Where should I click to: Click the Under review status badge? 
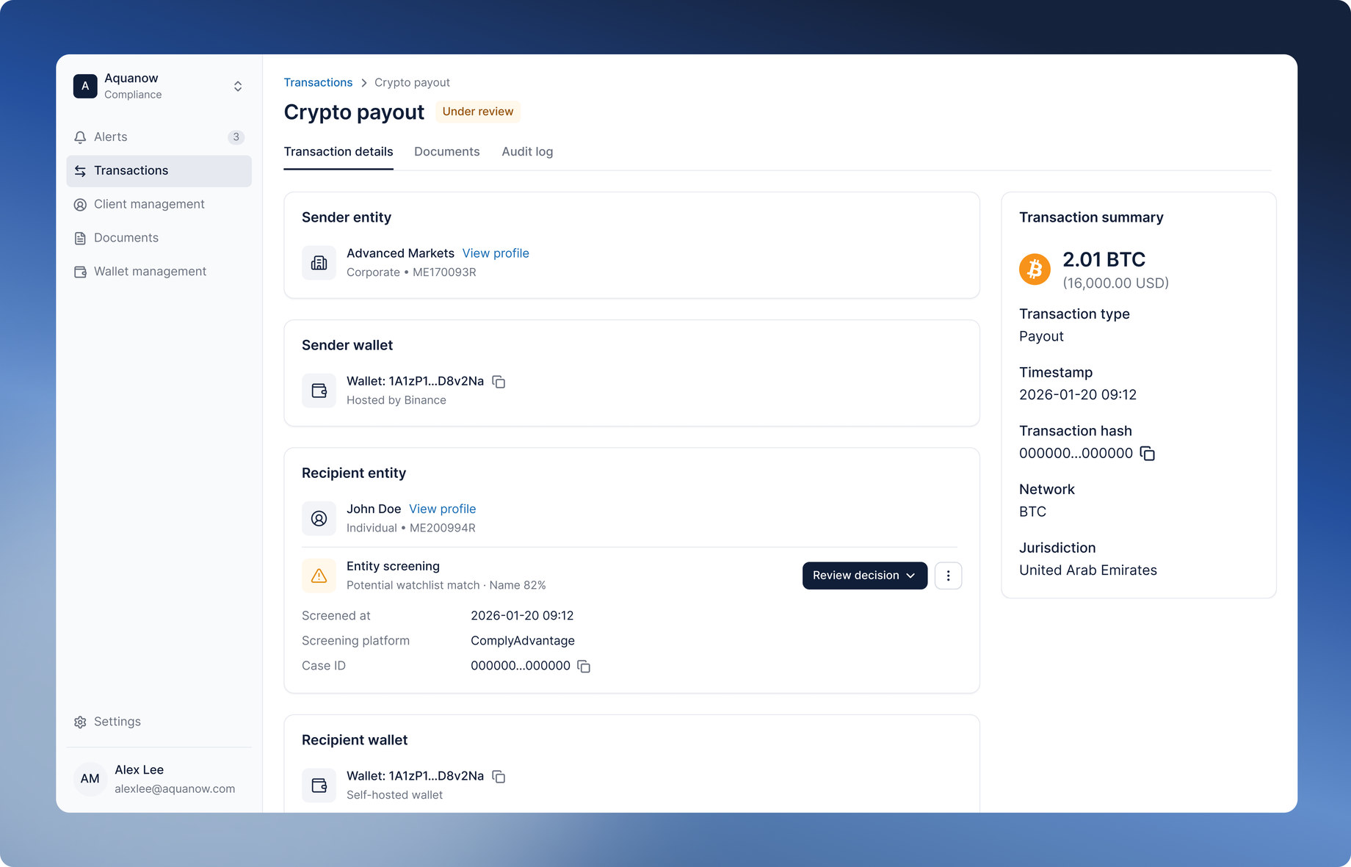pyautogui.click(x=478, y=112)
